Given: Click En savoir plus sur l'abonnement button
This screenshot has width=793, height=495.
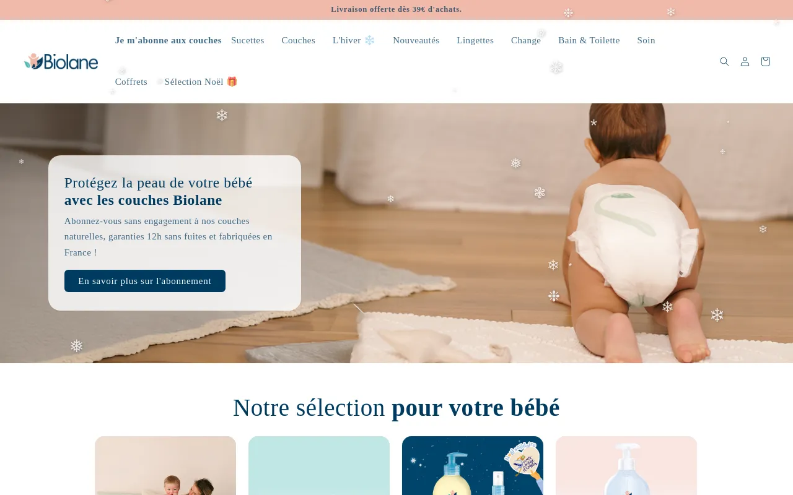Looking at the screenshot, I should [x=145, y=281].
